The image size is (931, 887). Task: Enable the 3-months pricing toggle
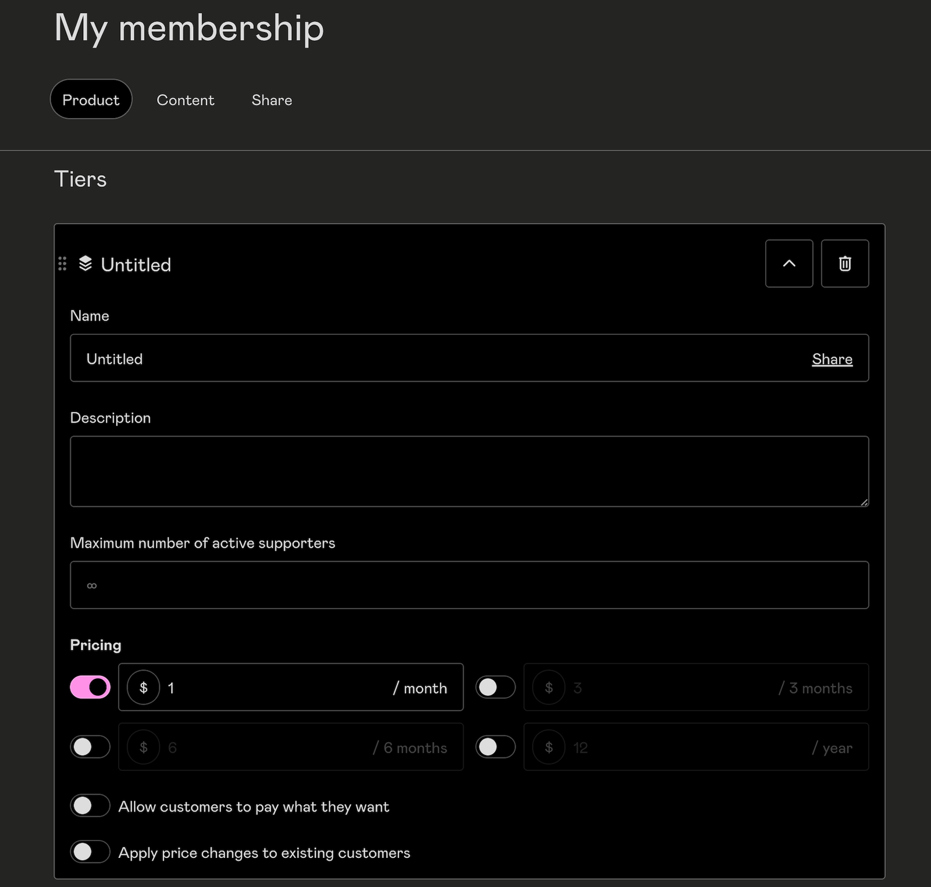click(x=495, y=687)
